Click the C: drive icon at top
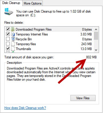103x113 pixels. coord(9,11)
